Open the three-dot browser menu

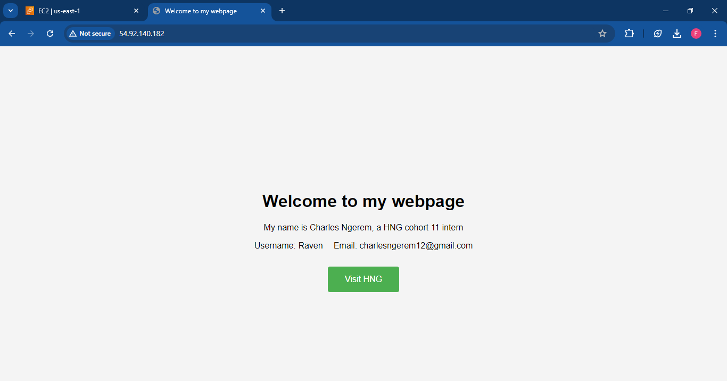[715, 33]
